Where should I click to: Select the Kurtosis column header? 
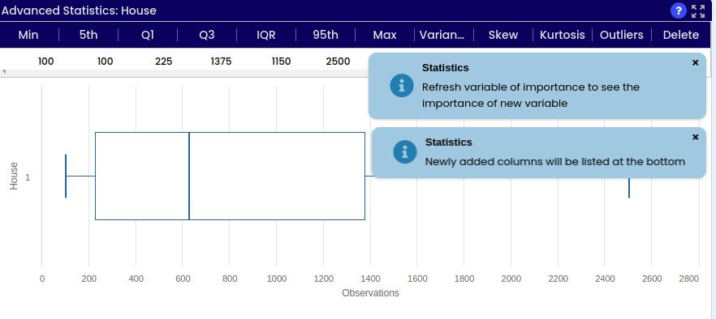[562, 35]
